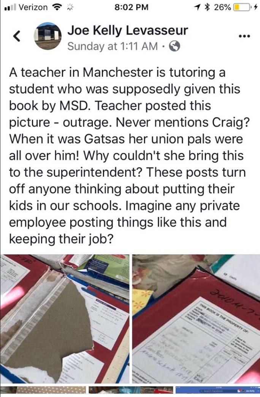Tap the globe public privacy icon

tap(174, 46)
